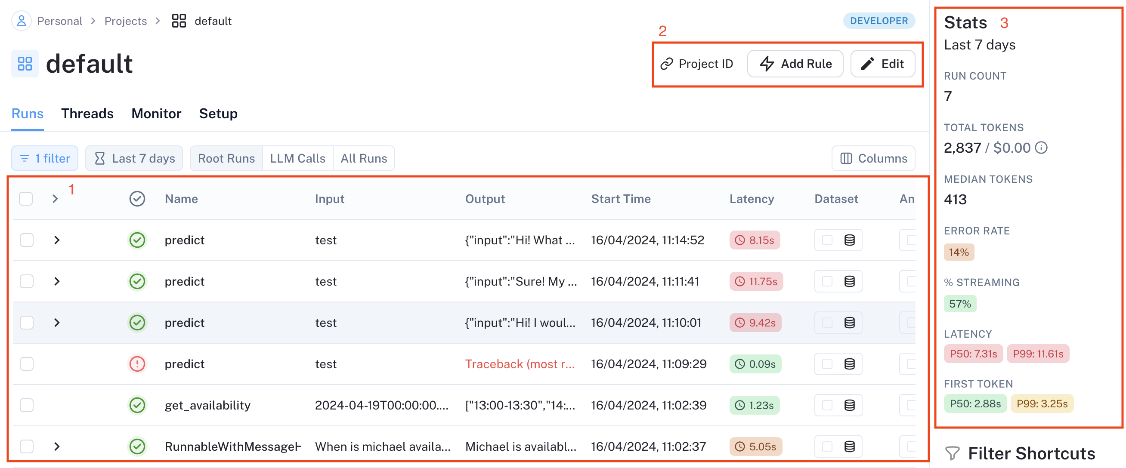Open the Monitor tab
This screenshot has height=468, width=1126.
(156, 114)
